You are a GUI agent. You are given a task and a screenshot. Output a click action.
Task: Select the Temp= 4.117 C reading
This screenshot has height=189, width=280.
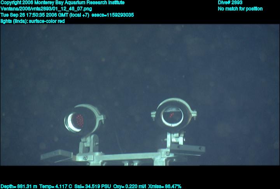[x=56, y=187]
